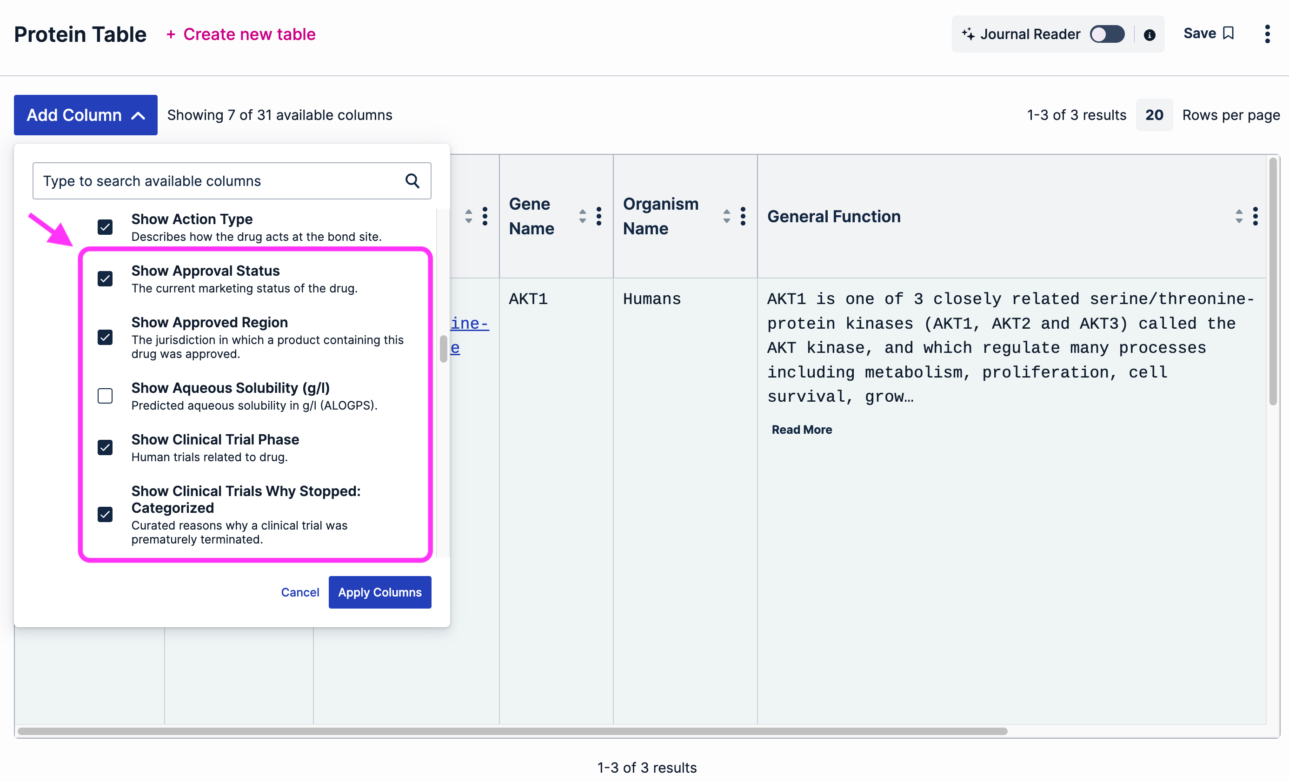This screenshot has height=782, width=1289.
Task: Open the 20 rows per page selector
Action: pyautogui.click(x=1154, y=115)
